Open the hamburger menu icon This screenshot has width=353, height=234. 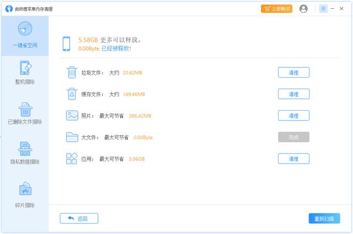coord(323,9)
